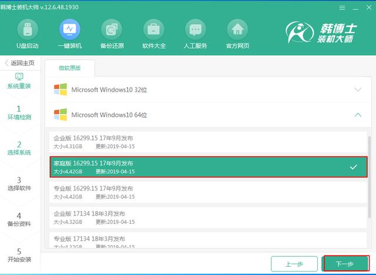Click the 系统重装 sidebar icon
The width and height of the screenshot is (376, 275).
pyautogui.click(x=19, y=77)
